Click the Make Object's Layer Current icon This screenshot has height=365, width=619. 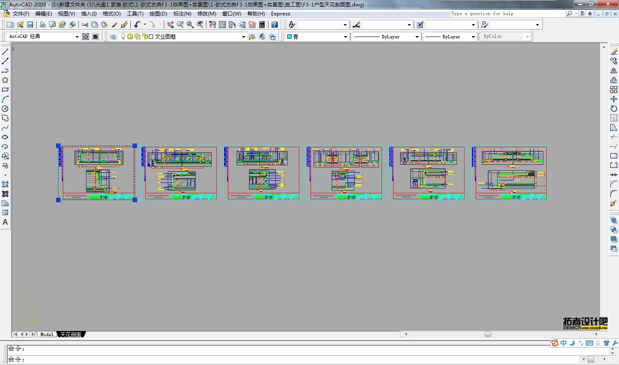pyautogui.click(x=252, y=37)
